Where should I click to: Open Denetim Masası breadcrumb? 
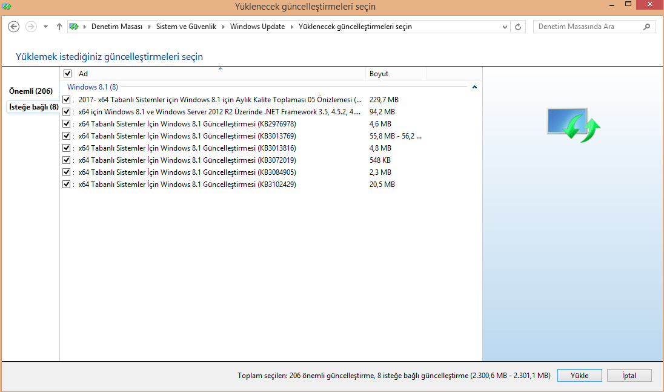point(117,27)
